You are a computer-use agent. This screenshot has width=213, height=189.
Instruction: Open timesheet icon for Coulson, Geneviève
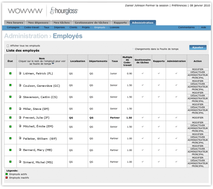(20, 85)
